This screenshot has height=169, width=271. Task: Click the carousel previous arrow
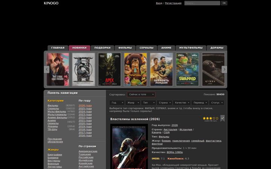[x=47, y=69]
